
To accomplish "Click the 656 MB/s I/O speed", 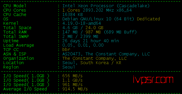I will (72, 76).
